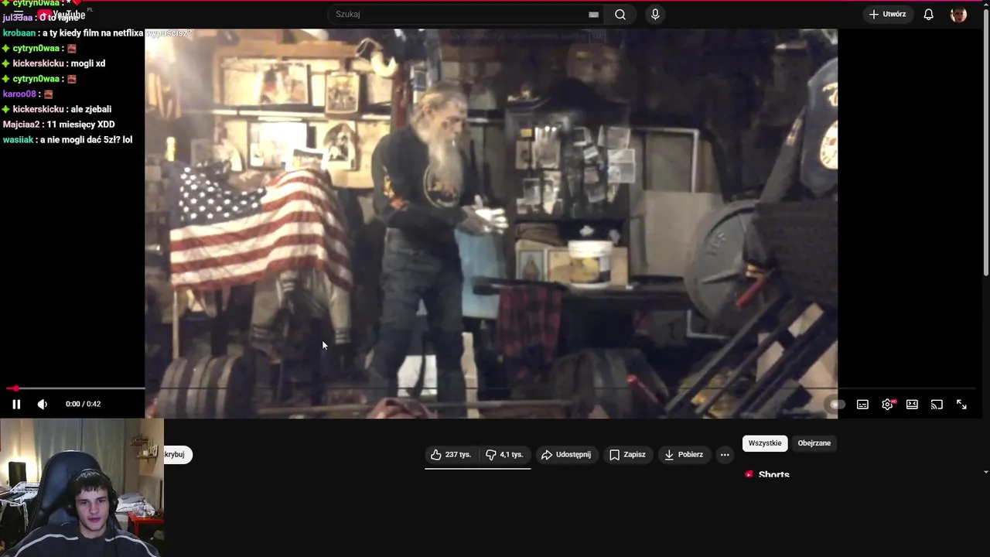The width and height of the screenshot is (990, 557).
Task: Save the video with Zapisz
Action: [x=627, y=455]
